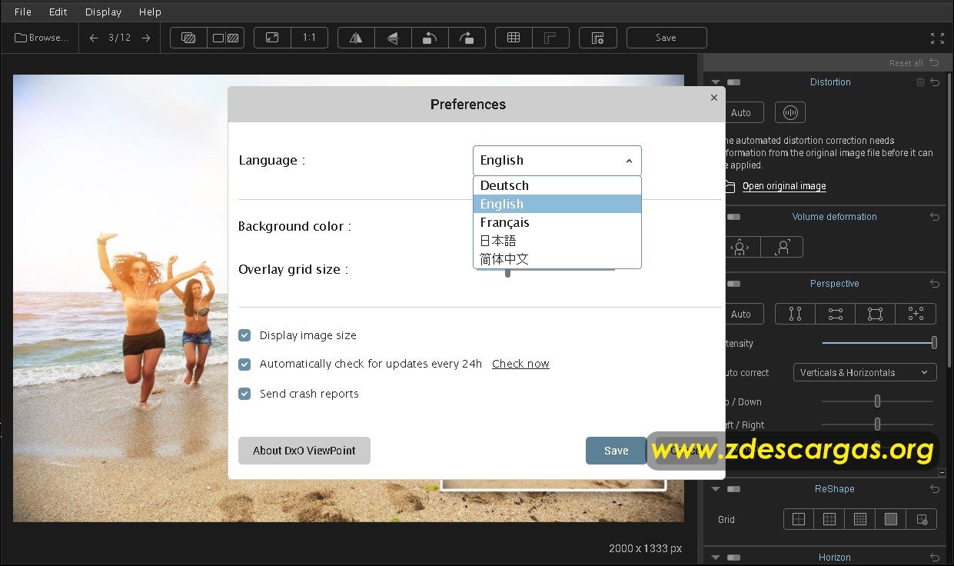Toggle the Distortion on/off switch
Screen dimensions: 954x566
tap(734, 82)
